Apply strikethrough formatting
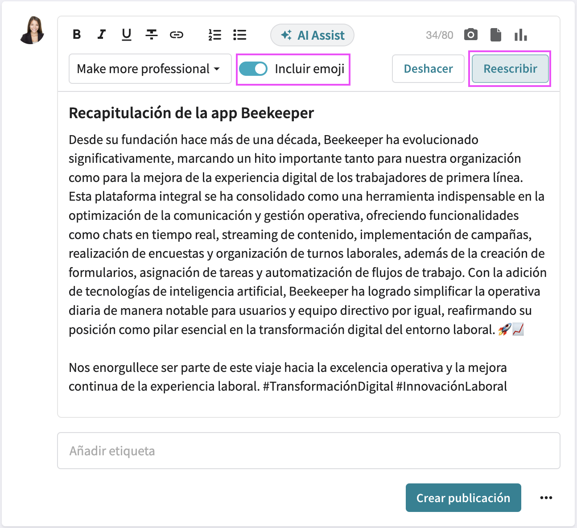The width and height of the screenshot is (577, 528). click(x=151, y=35)
